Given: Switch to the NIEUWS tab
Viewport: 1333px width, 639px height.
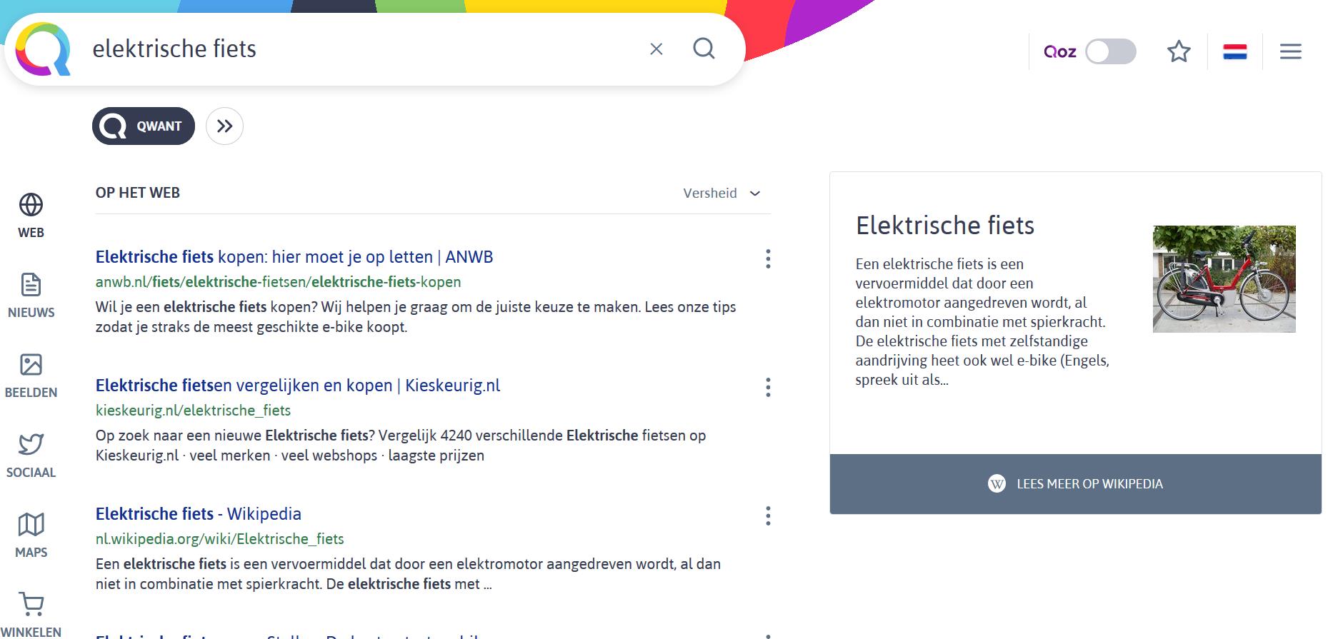Looking at the screenshot, I should click(x=31, y=296).
